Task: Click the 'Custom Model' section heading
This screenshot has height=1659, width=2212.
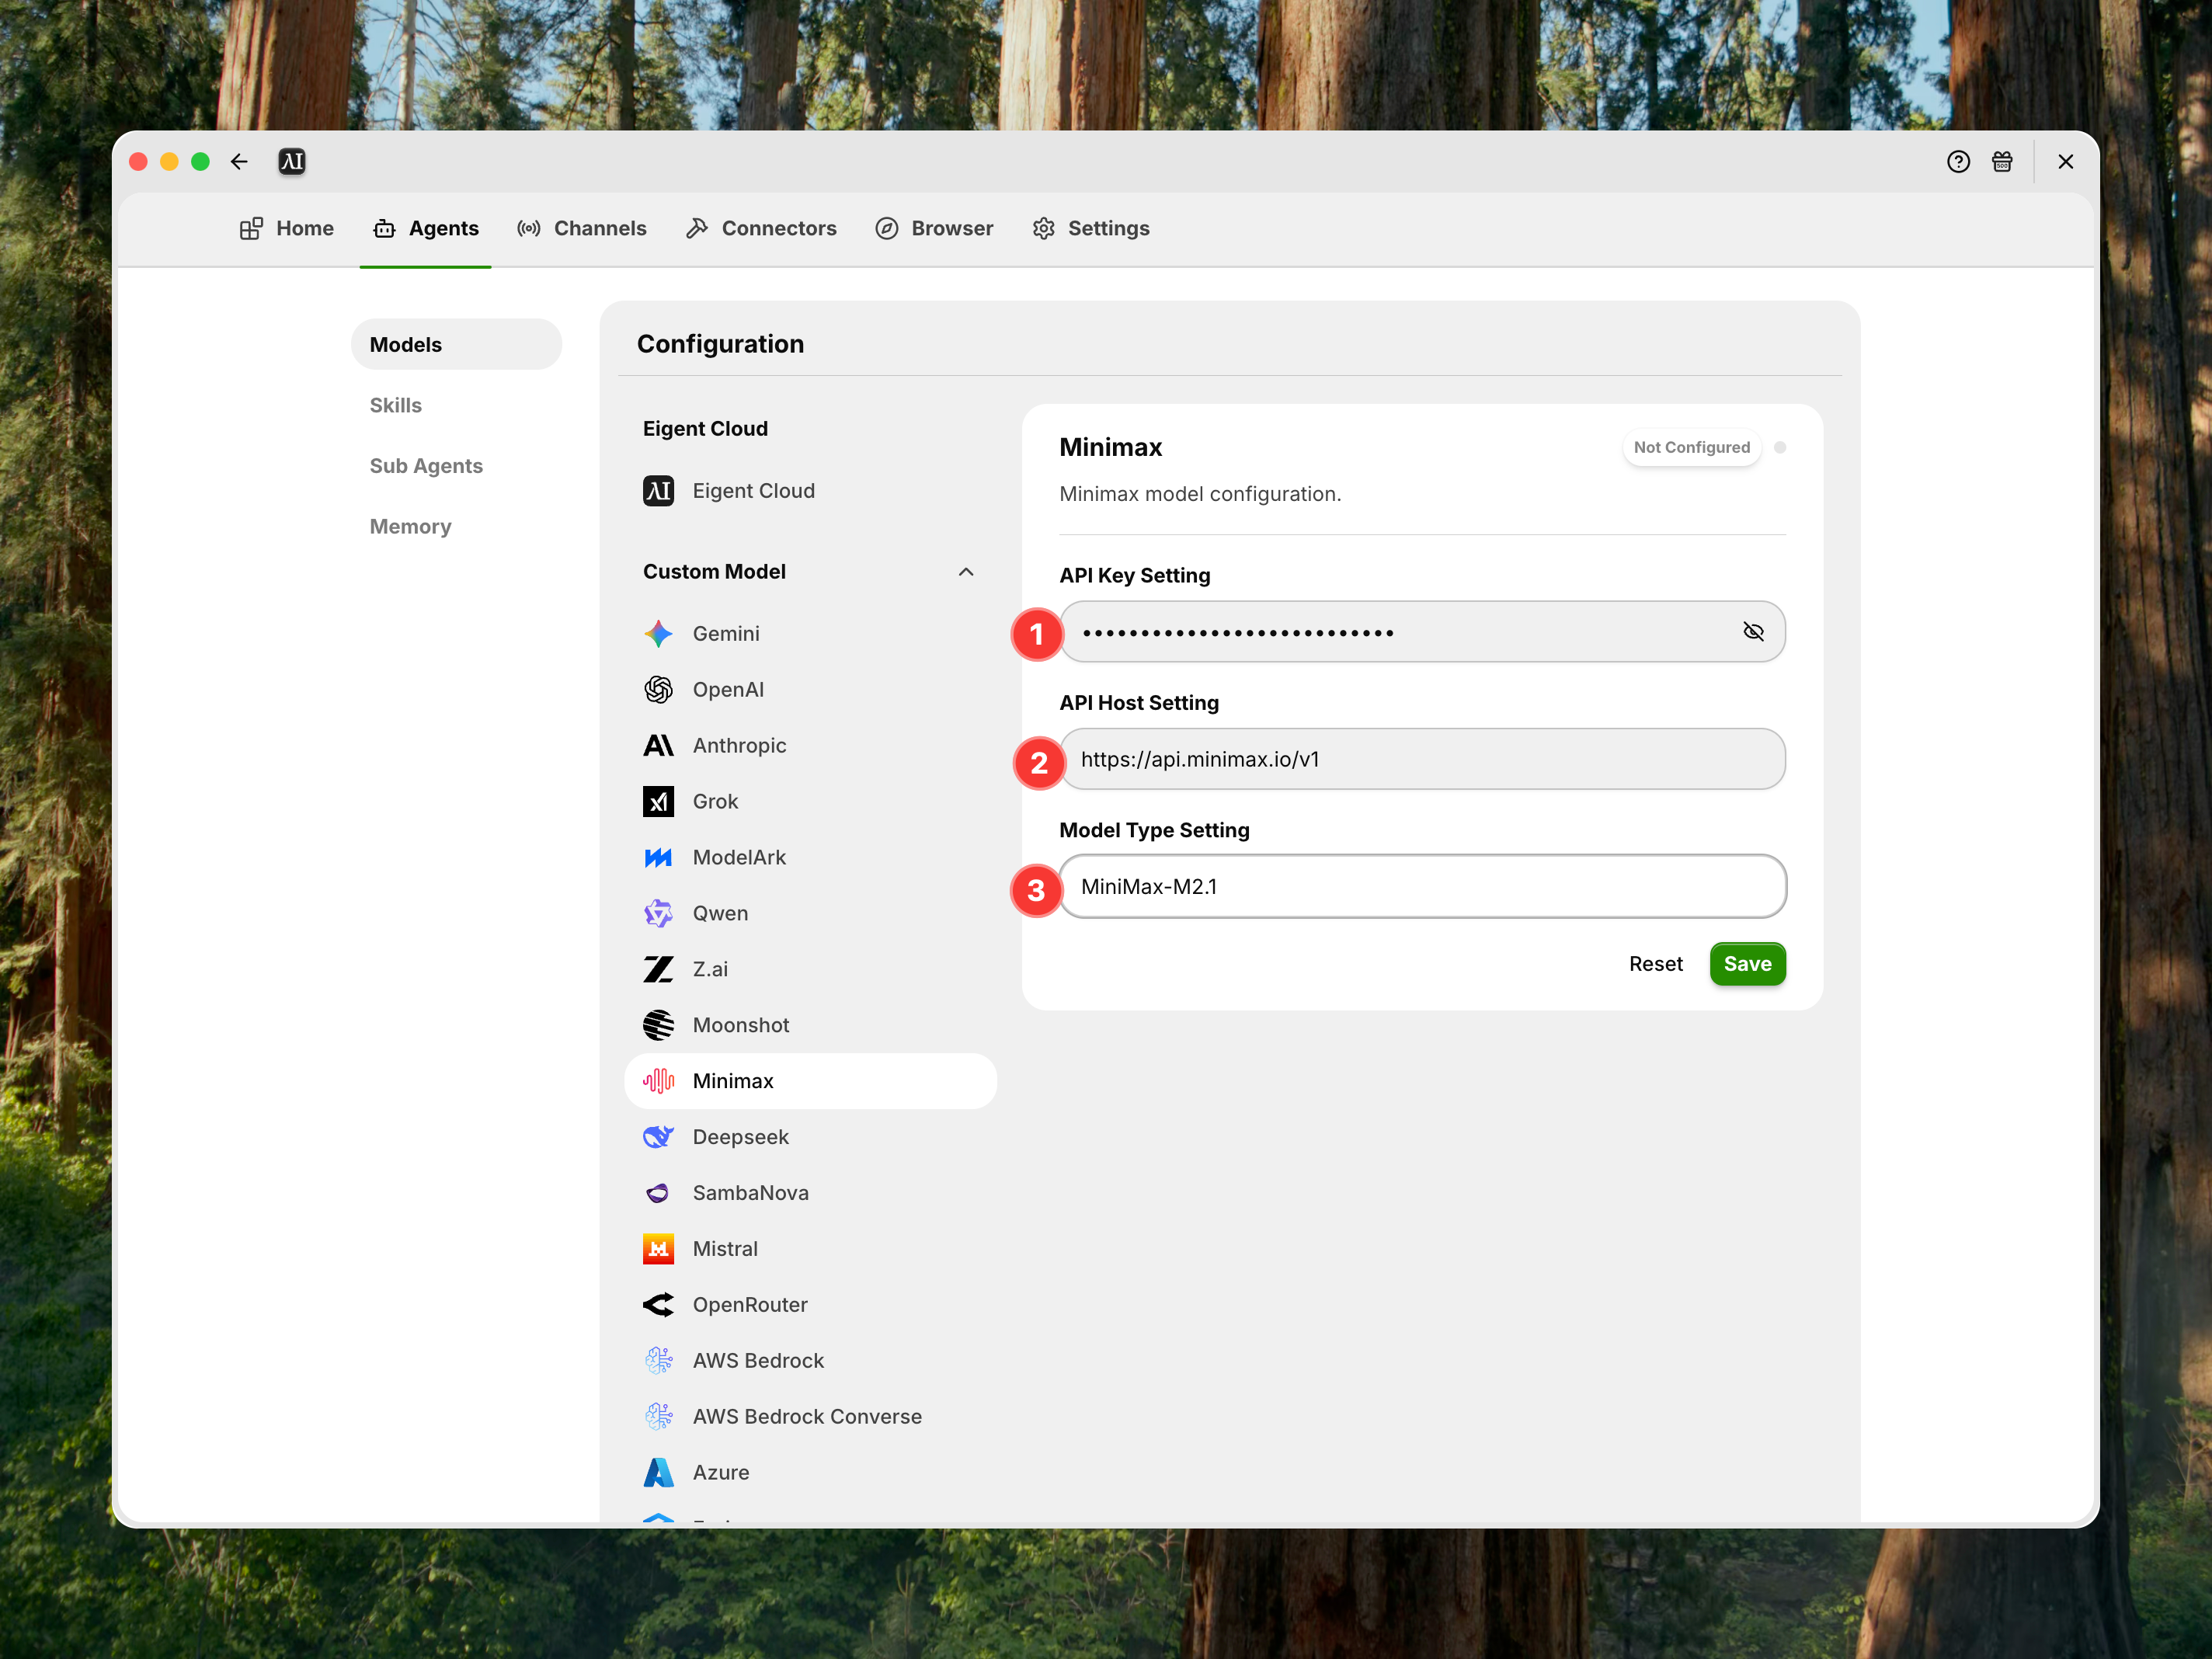Action: pos(714,571)
